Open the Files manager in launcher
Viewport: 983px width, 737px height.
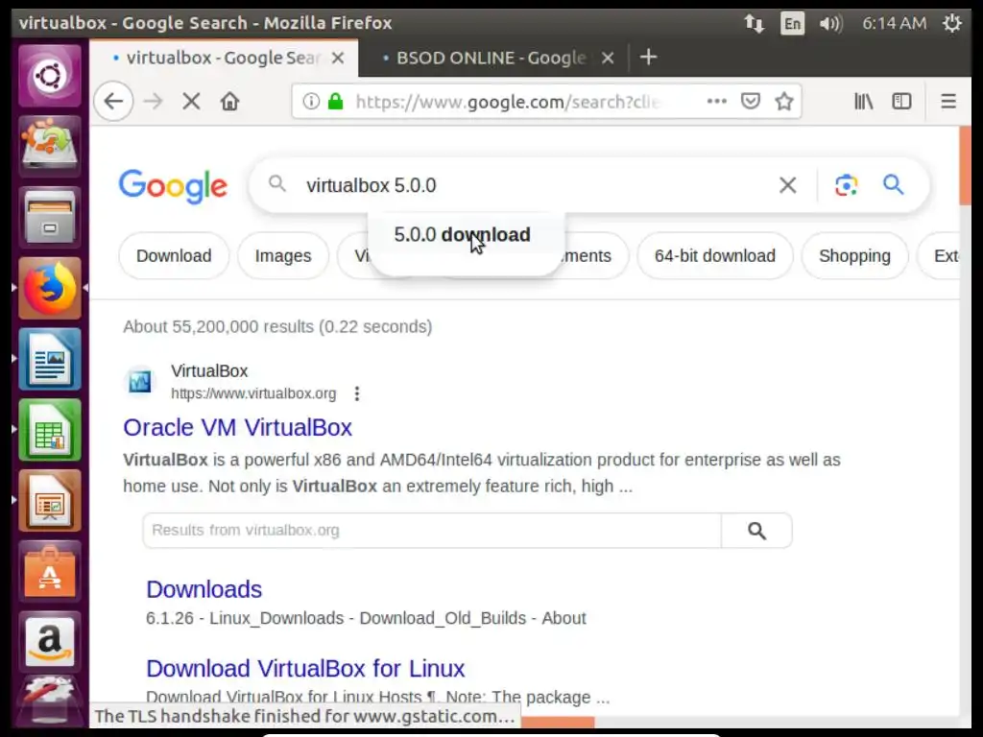pos(50,217)
